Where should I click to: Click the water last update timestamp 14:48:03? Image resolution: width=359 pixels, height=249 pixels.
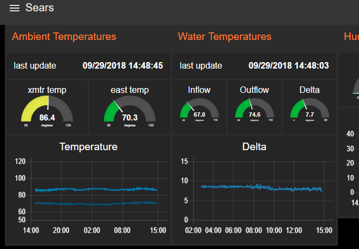[288, 66]
